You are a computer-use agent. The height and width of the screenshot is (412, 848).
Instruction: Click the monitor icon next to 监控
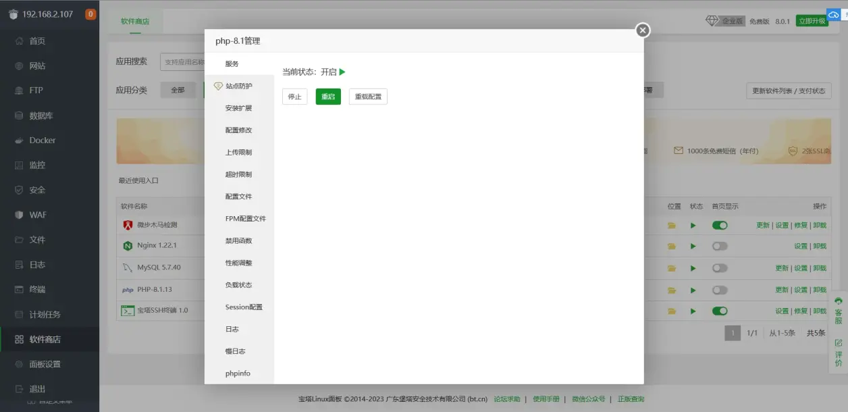point(19,165)
